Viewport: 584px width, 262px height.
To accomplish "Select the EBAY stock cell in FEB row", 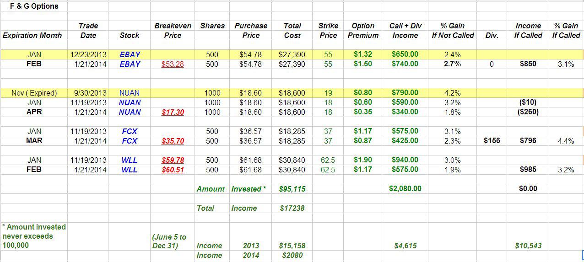I will [x=130, y=64].
